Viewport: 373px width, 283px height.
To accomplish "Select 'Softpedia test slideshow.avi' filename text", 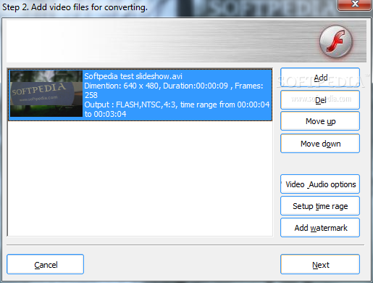I will tap(133, 76).
